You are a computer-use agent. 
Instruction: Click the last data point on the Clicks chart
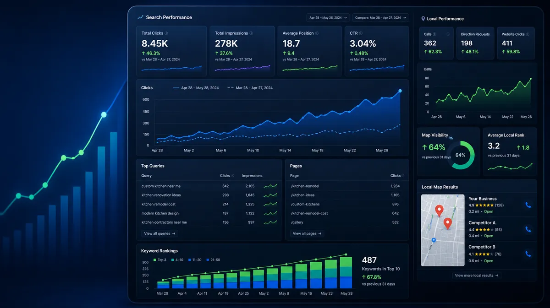coord(400,91)
